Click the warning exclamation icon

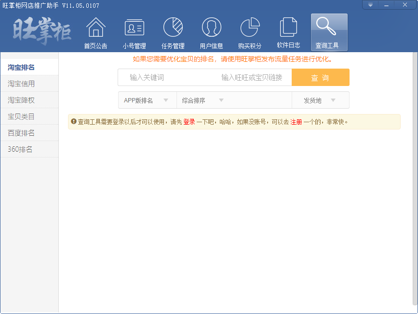pos(74,121)
